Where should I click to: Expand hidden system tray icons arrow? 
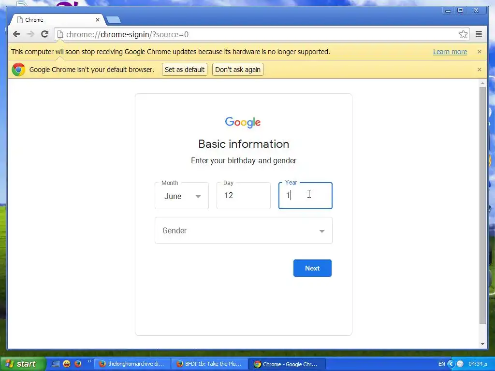pos(451,364)
